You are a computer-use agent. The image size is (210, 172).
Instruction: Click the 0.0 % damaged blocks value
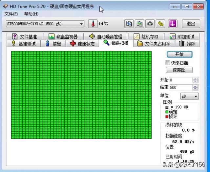[x=188, y=130]
